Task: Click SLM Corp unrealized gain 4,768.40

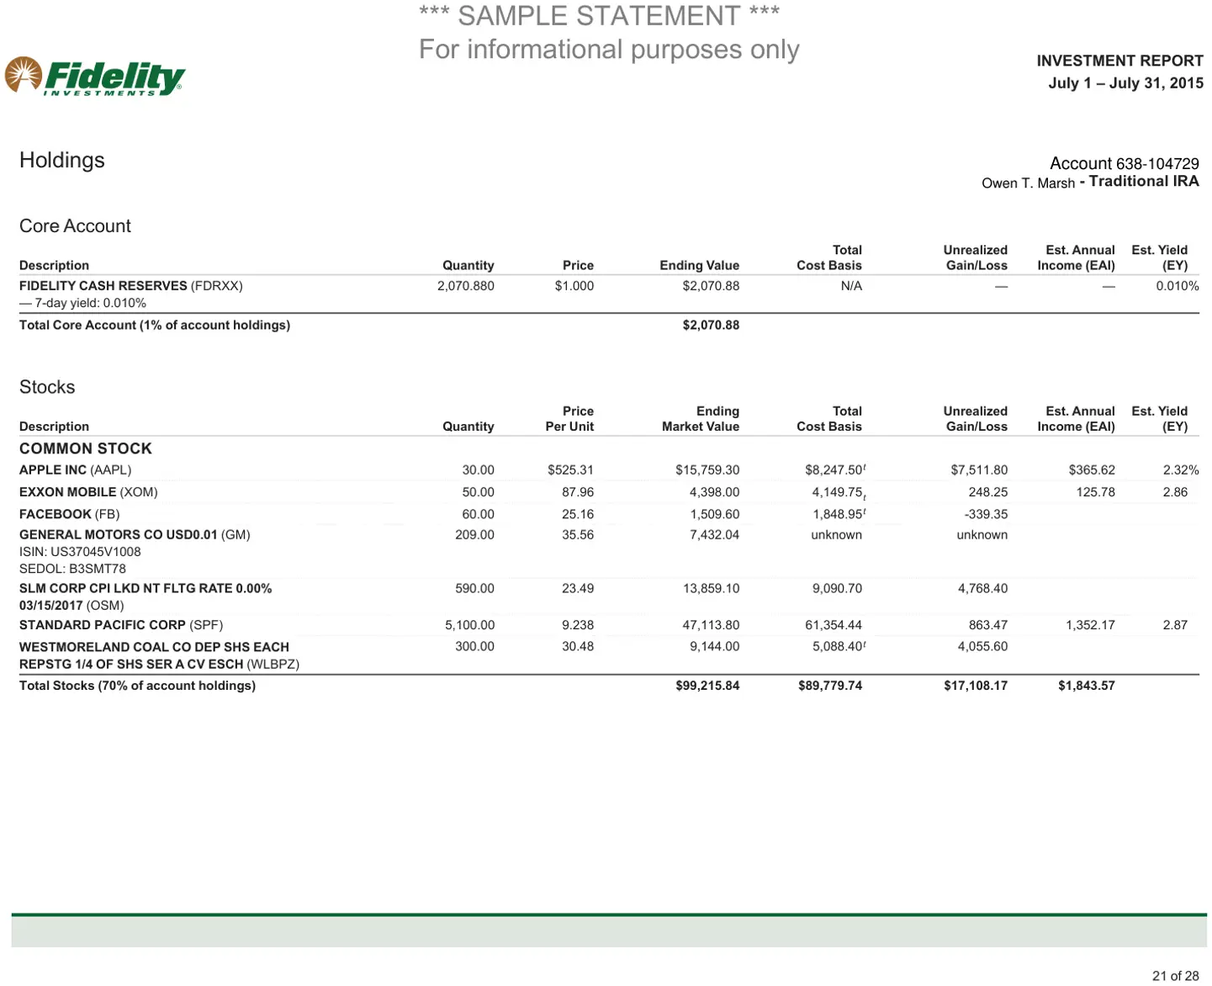Action: [982, 589]
